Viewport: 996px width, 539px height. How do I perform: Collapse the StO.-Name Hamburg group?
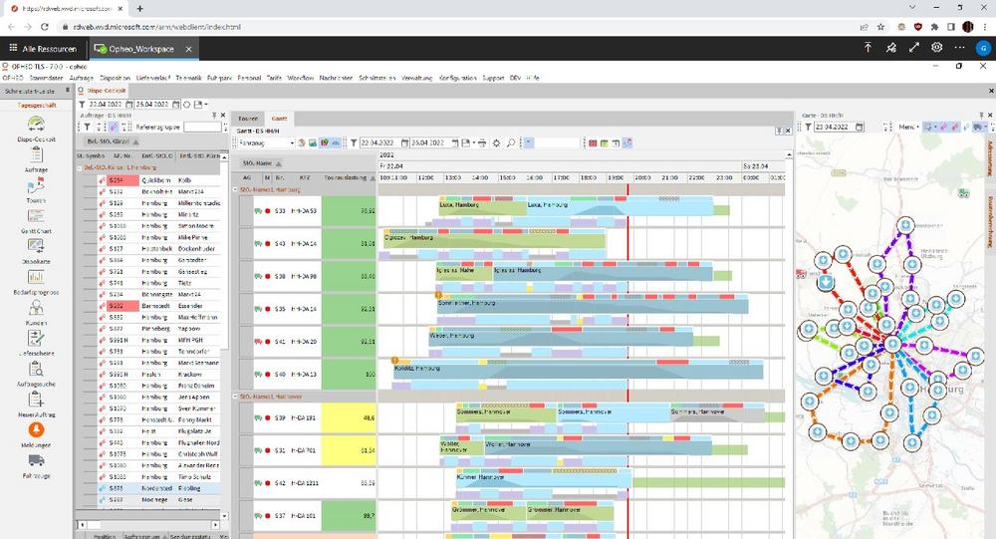point(236,189)
